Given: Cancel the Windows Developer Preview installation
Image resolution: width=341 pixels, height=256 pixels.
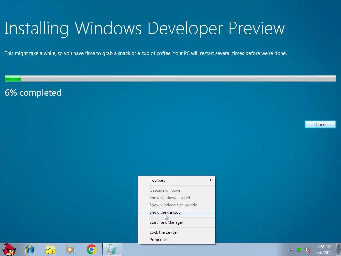Looking at the screenshot, I should (320, 125).
